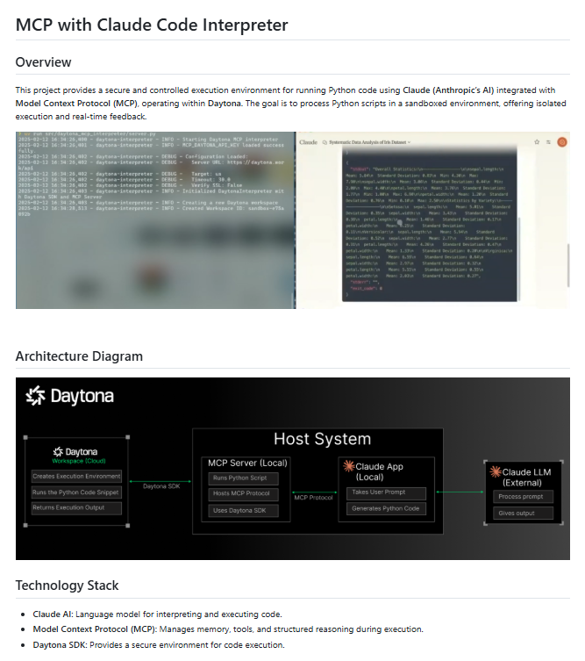Image resolution: width=585 pixels, height=661 pixels.
Task: Click the chat bubble icon before 'Systematic Data Analysis'
Action: 325,142
